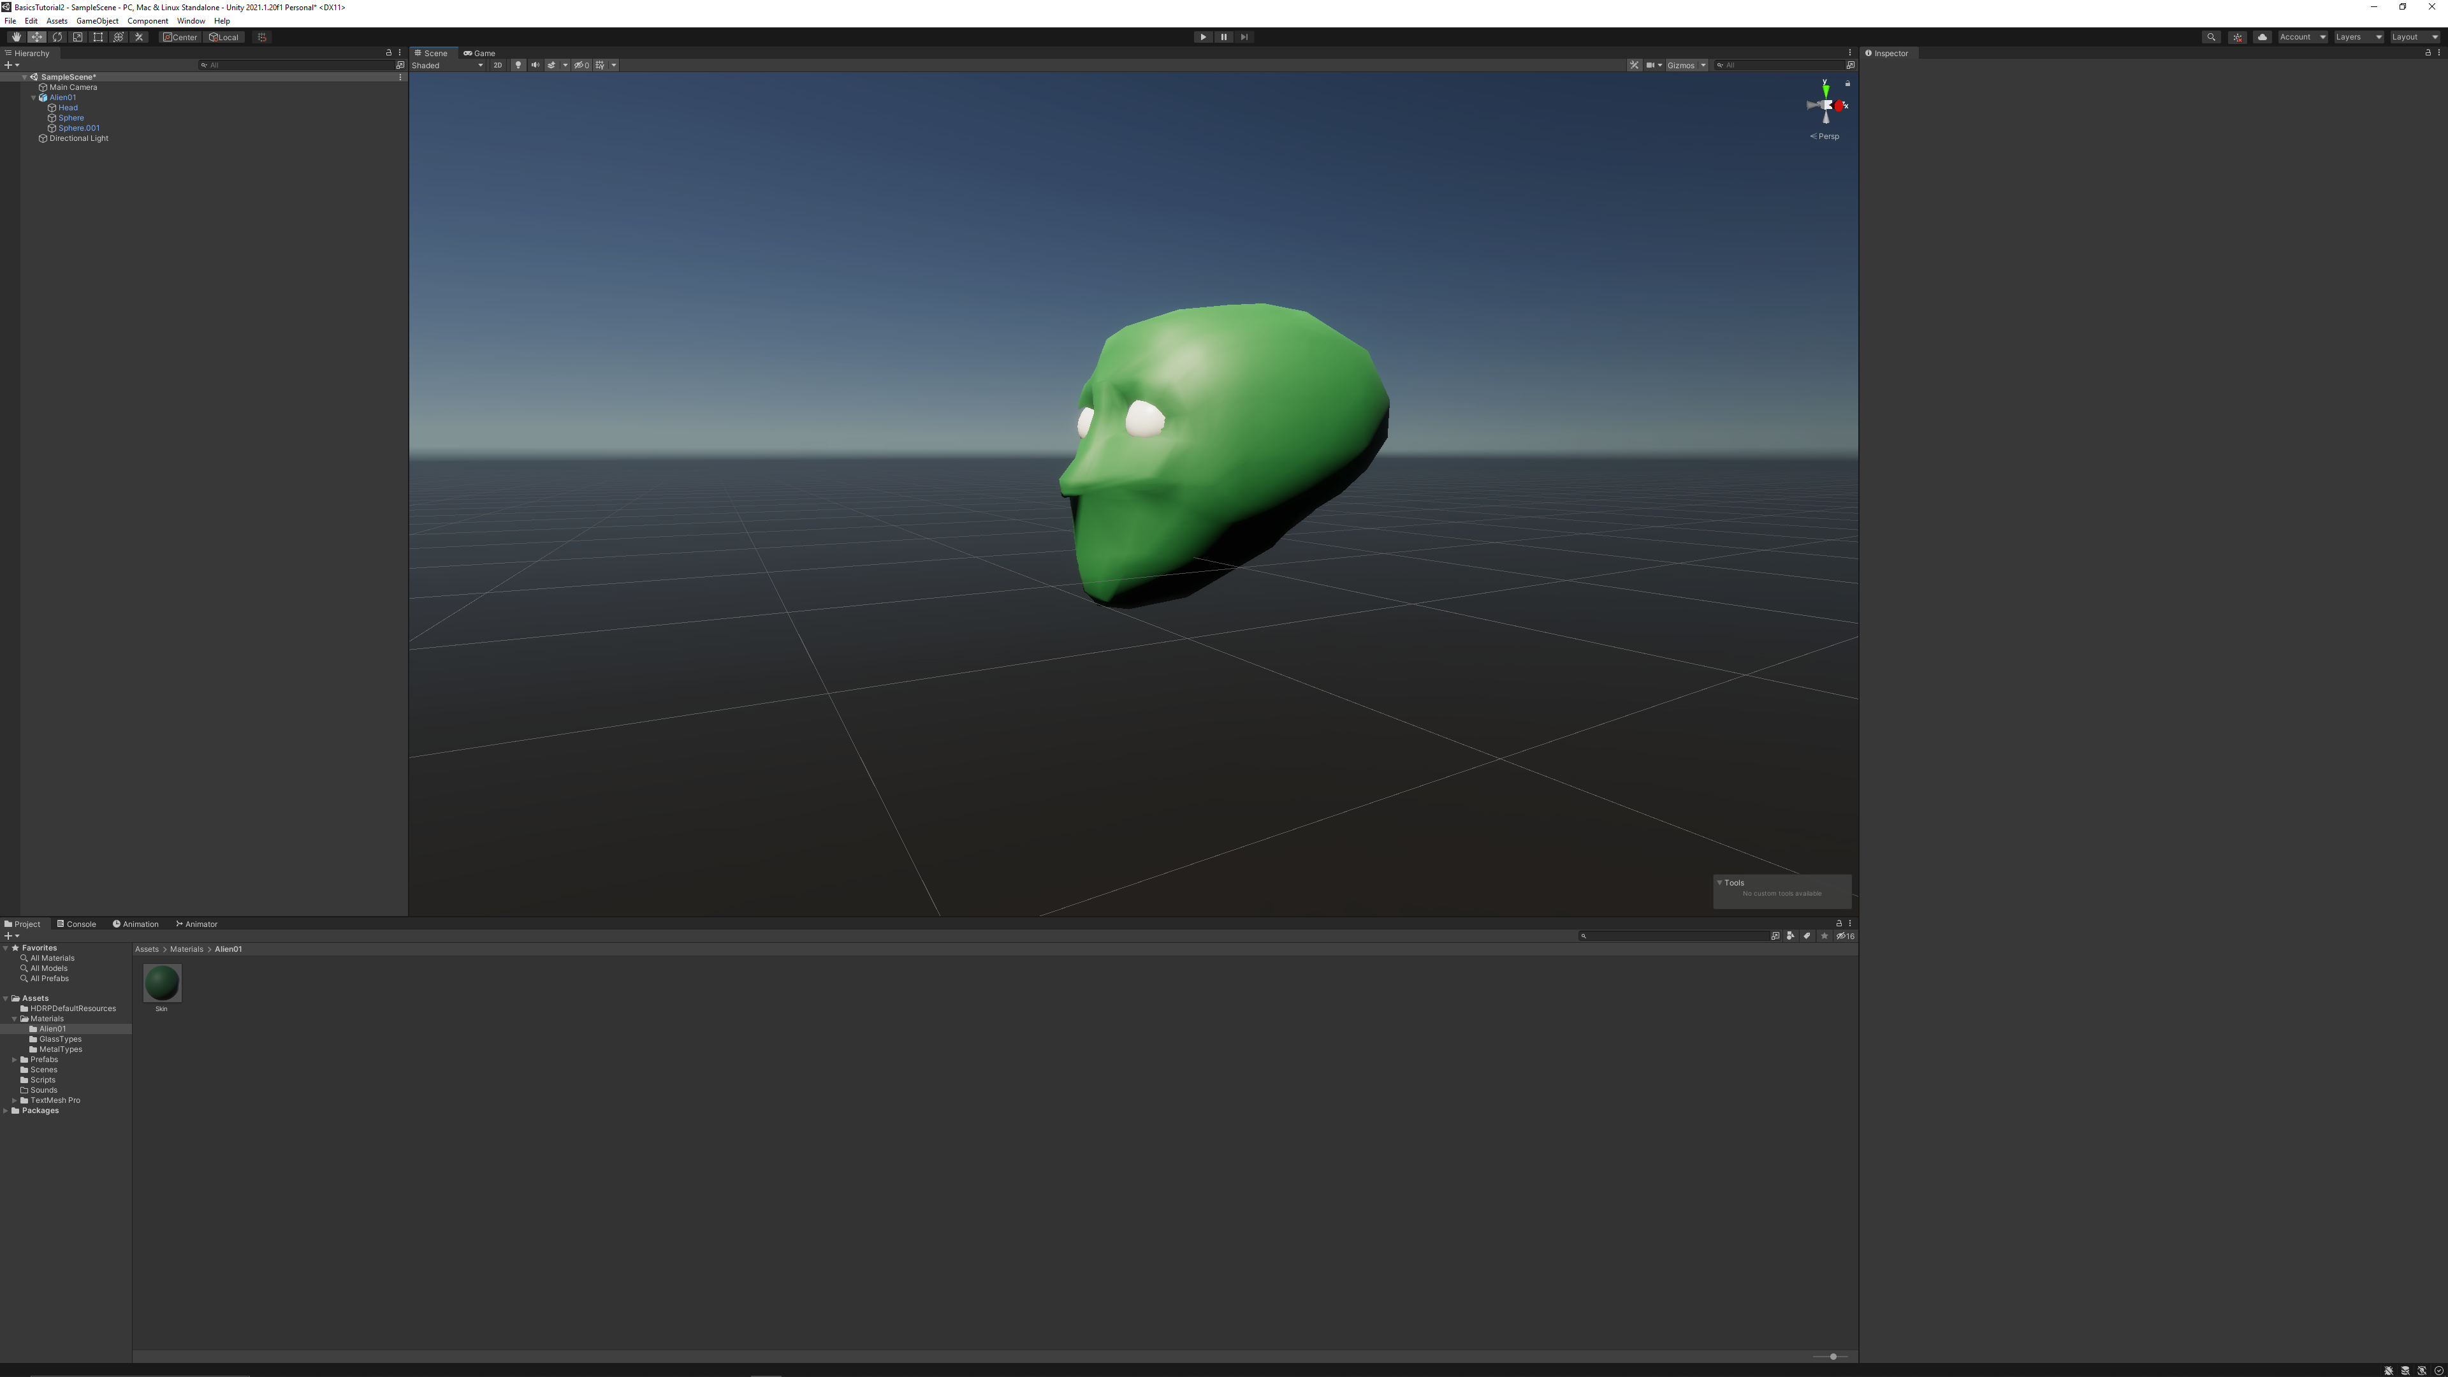2448x1377 pixels.
Task: Open the GameObject menu
Action: [97, 21]
